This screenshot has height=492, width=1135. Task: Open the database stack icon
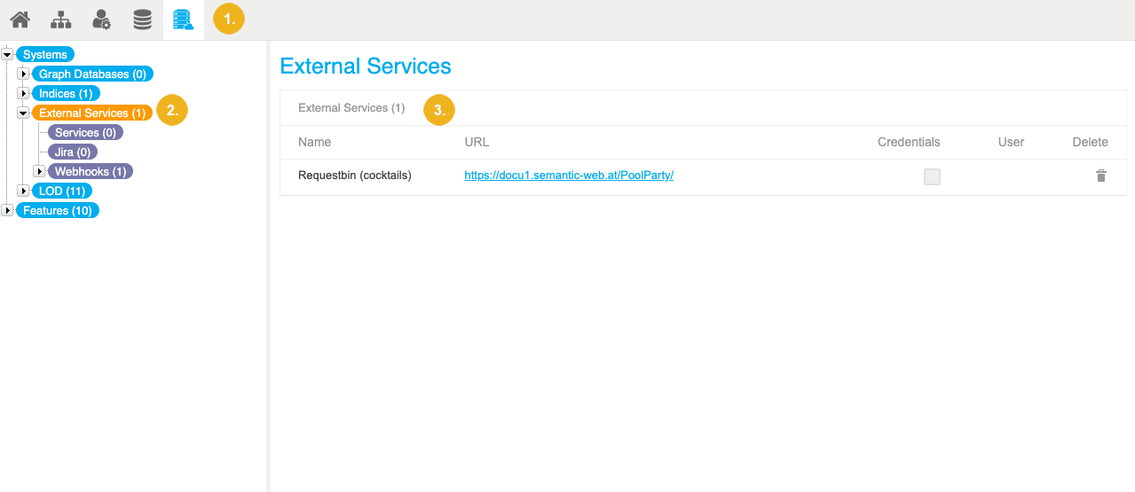(x=142, y=19)
